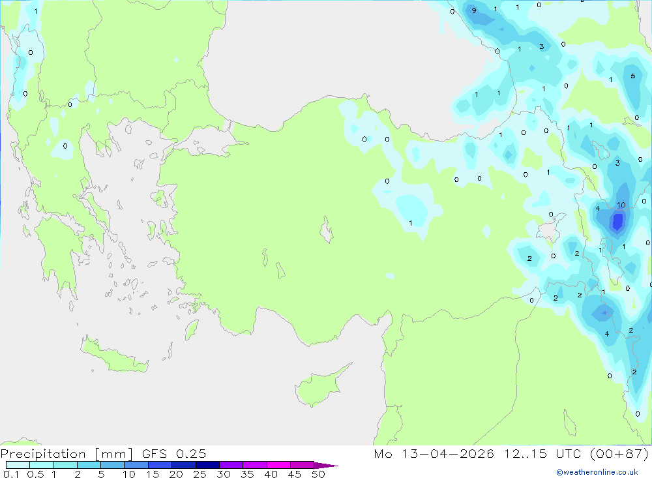Click the 1–2 mm legend color swatch

(x=65, y=465)
